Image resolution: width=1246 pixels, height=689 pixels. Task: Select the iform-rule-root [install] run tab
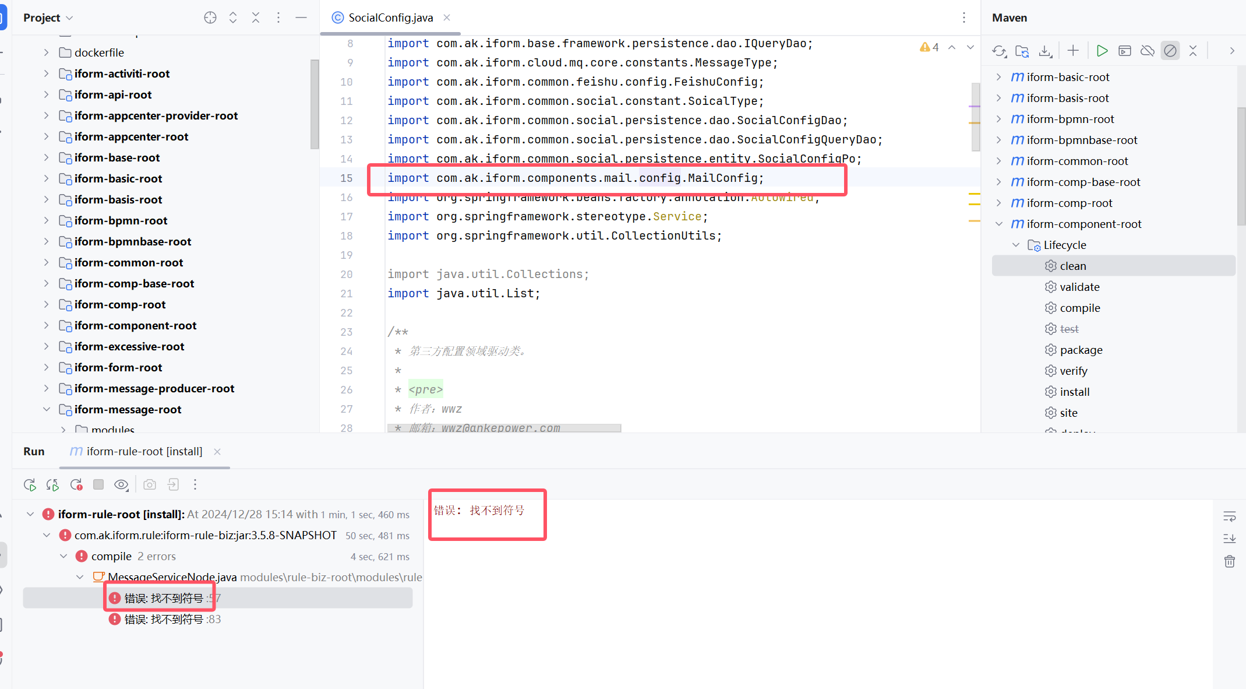[x=144, y=451]
